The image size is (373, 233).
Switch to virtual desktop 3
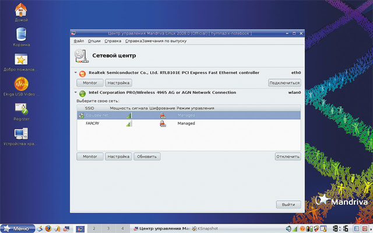(108, 228)
